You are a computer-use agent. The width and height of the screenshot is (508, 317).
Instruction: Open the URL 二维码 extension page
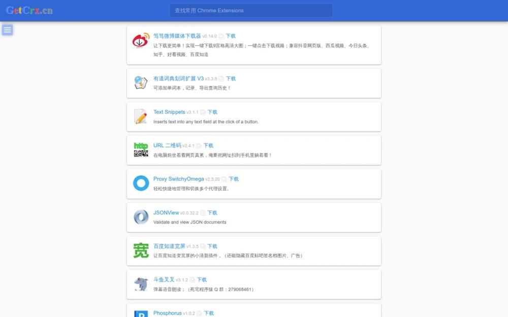168,146
